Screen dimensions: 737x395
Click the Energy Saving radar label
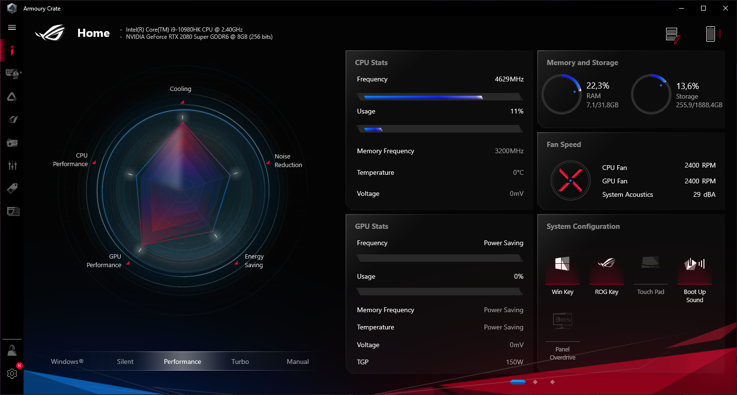tap(254, 261)
